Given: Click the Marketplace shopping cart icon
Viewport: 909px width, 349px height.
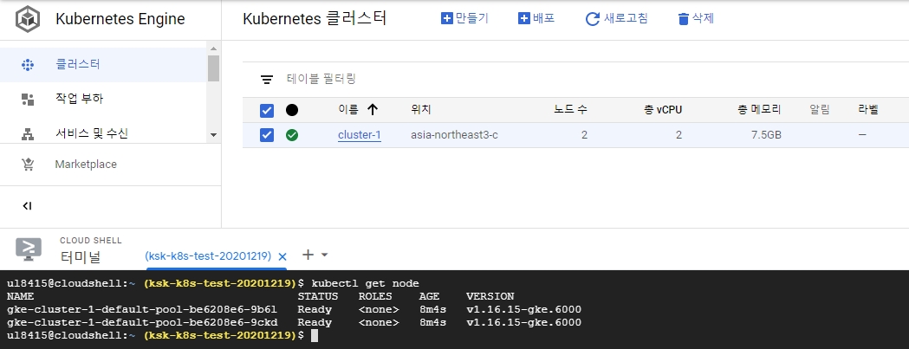Looking at the screenshot, I should pyautogui.click(x=27, y=165).
